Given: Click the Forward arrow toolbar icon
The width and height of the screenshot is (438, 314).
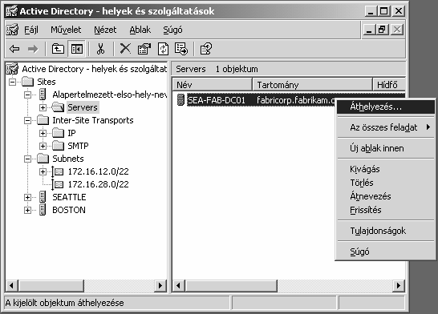Looking at the screenshot, I should click(33, 49).
